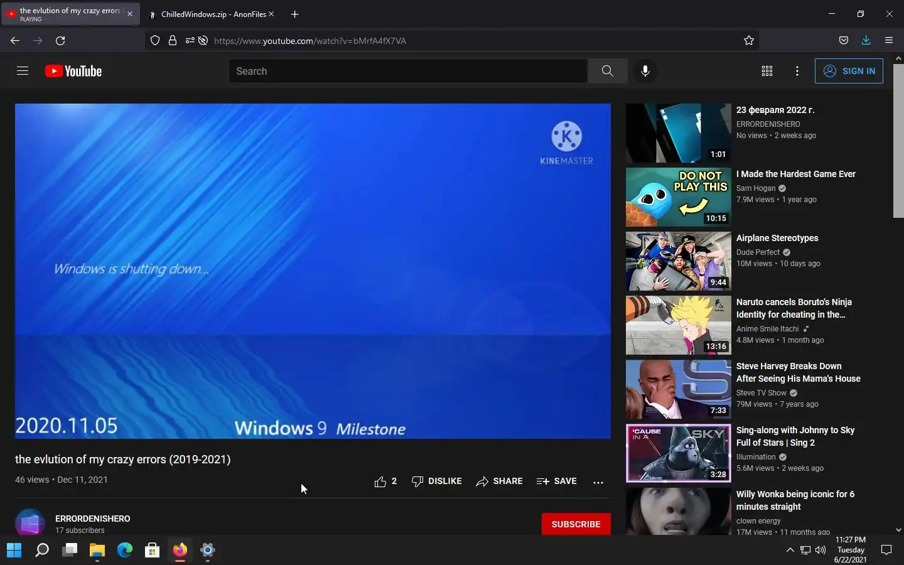
Task: Click the video player area
Action: pyautogui.click(x=313, y=271)
